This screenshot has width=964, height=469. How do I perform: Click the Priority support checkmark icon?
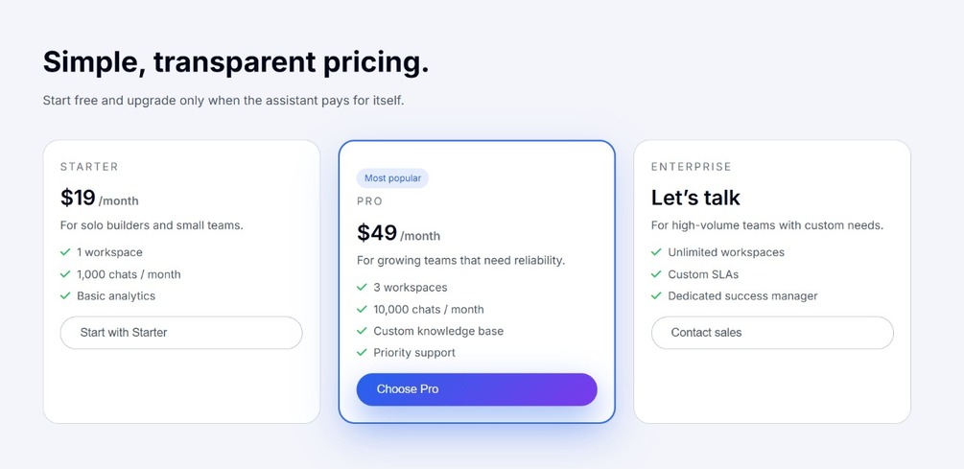[362, 353]
